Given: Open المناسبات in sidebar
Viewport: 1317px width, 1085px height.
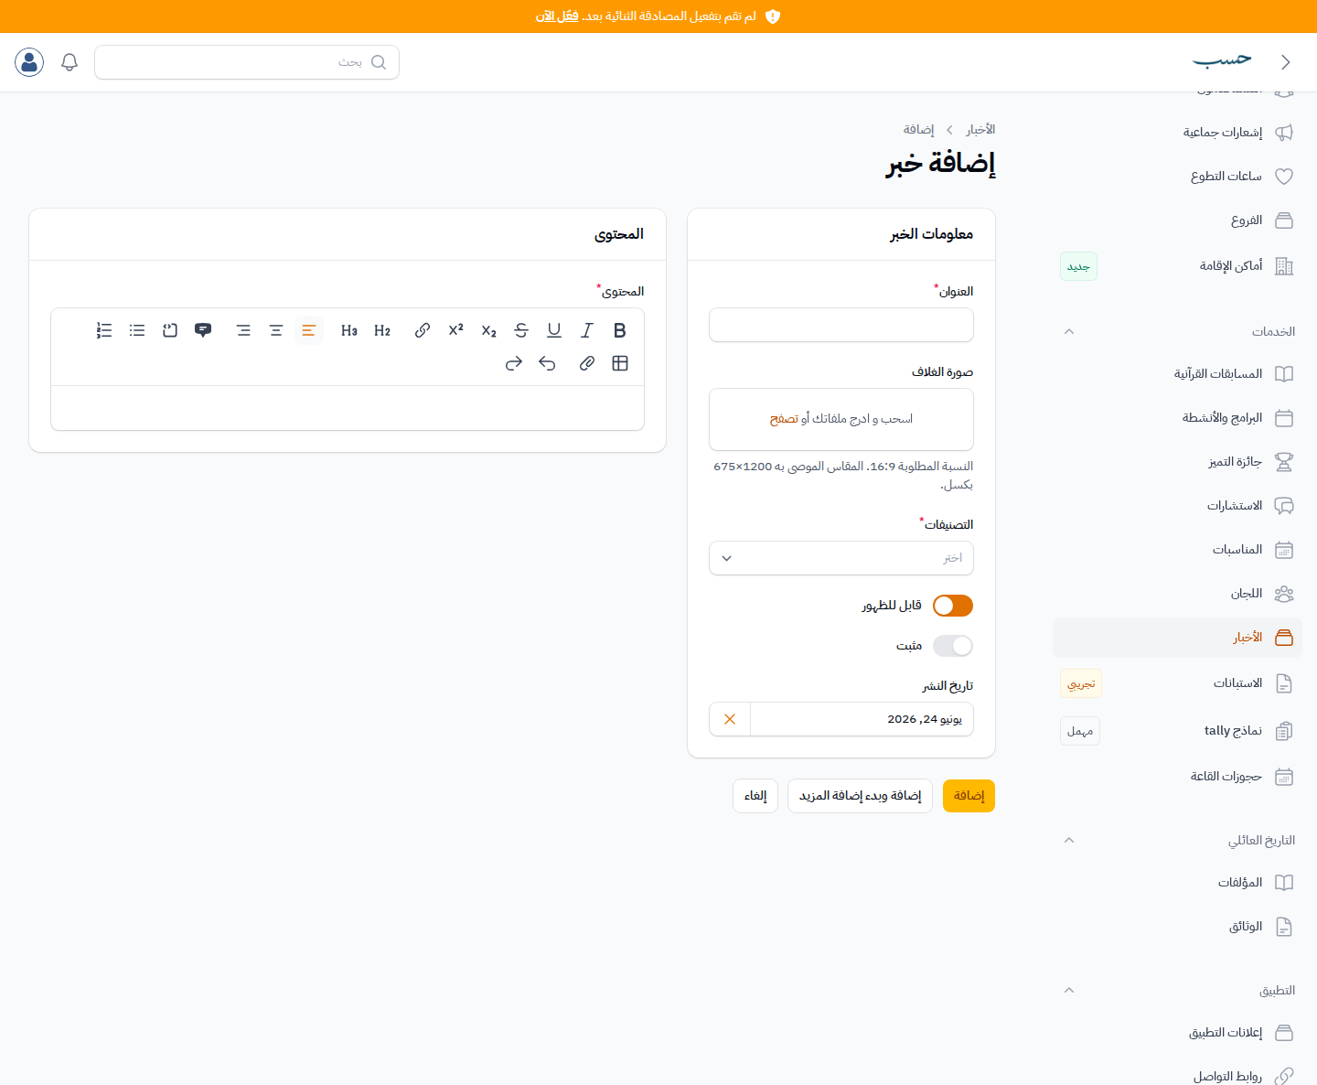Looking at the screenshot, I should tap(1177, 550).
